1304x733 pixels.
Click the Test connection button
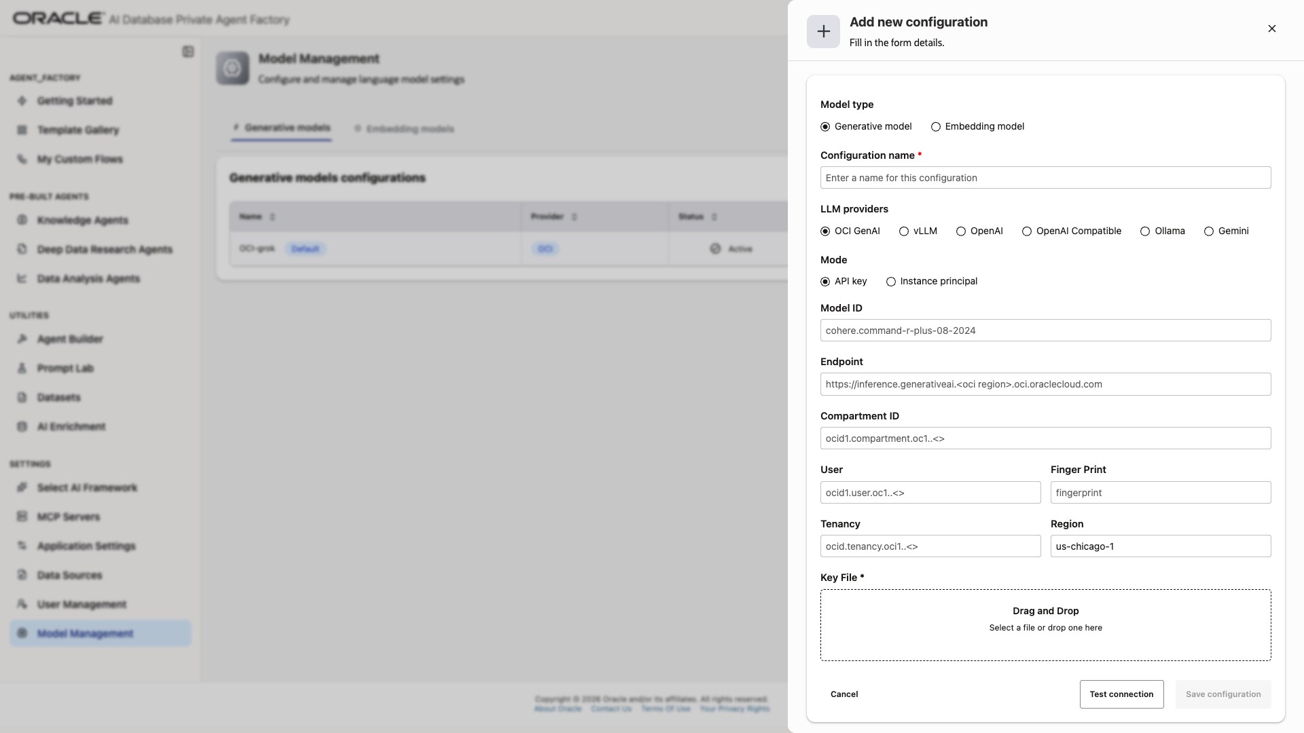pos(1121,694)
